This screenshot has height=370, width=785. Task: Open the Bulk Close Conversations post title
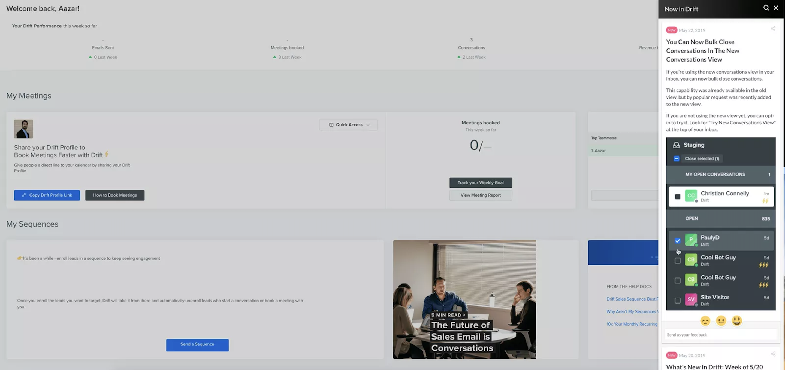point(703,51)
